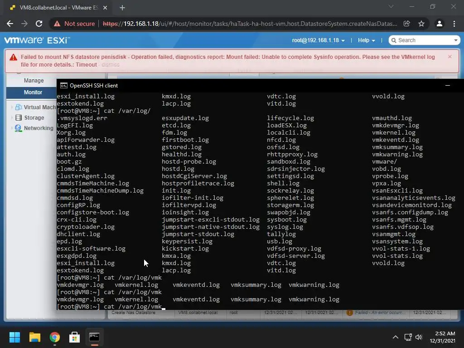Image resolution: width=464 pixels, height=348 pixels.
Task: Open a new browser tab
Action: coord(122,8)
